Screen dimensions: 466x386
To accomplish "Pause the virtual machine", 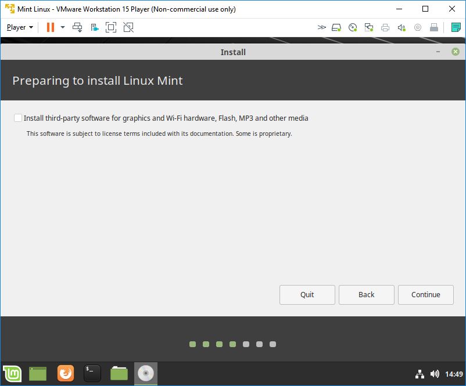I will point(51,27).
